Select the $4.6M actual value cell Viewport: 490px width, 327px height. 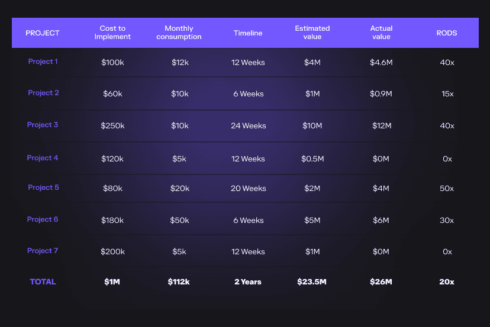point(381,62)
